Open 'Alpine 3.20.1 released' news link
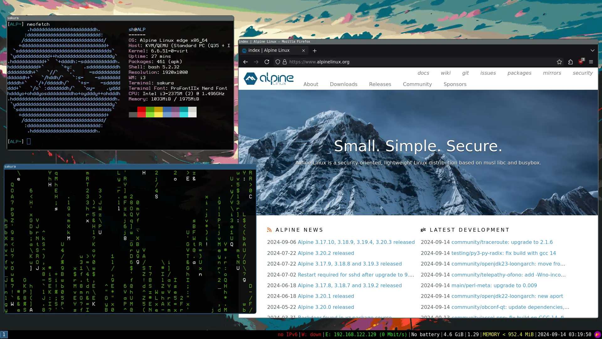The width and height of the screenshot is (602, 339). coord(326,296)
